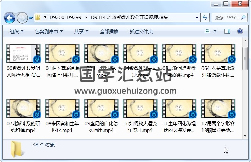Viewport: 251px width, 162px height.
Task: Open address bar history dropdown
Action: (x=197, y=18)
